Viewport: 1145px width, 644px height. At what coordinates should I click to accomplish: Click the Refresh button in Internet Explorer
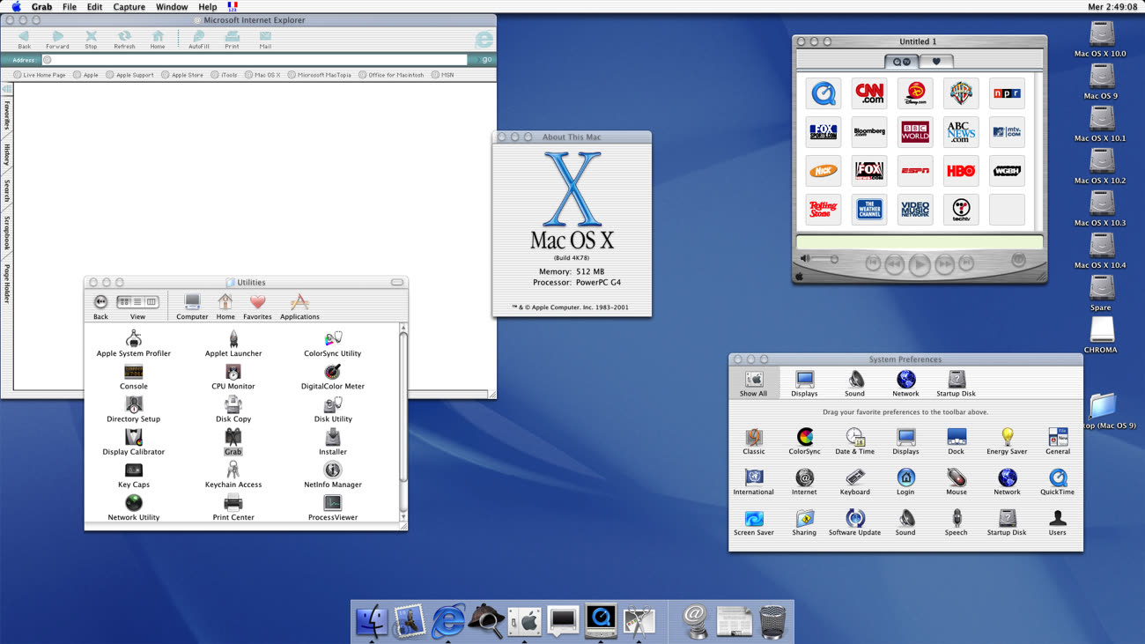click(x=124, y=38)
